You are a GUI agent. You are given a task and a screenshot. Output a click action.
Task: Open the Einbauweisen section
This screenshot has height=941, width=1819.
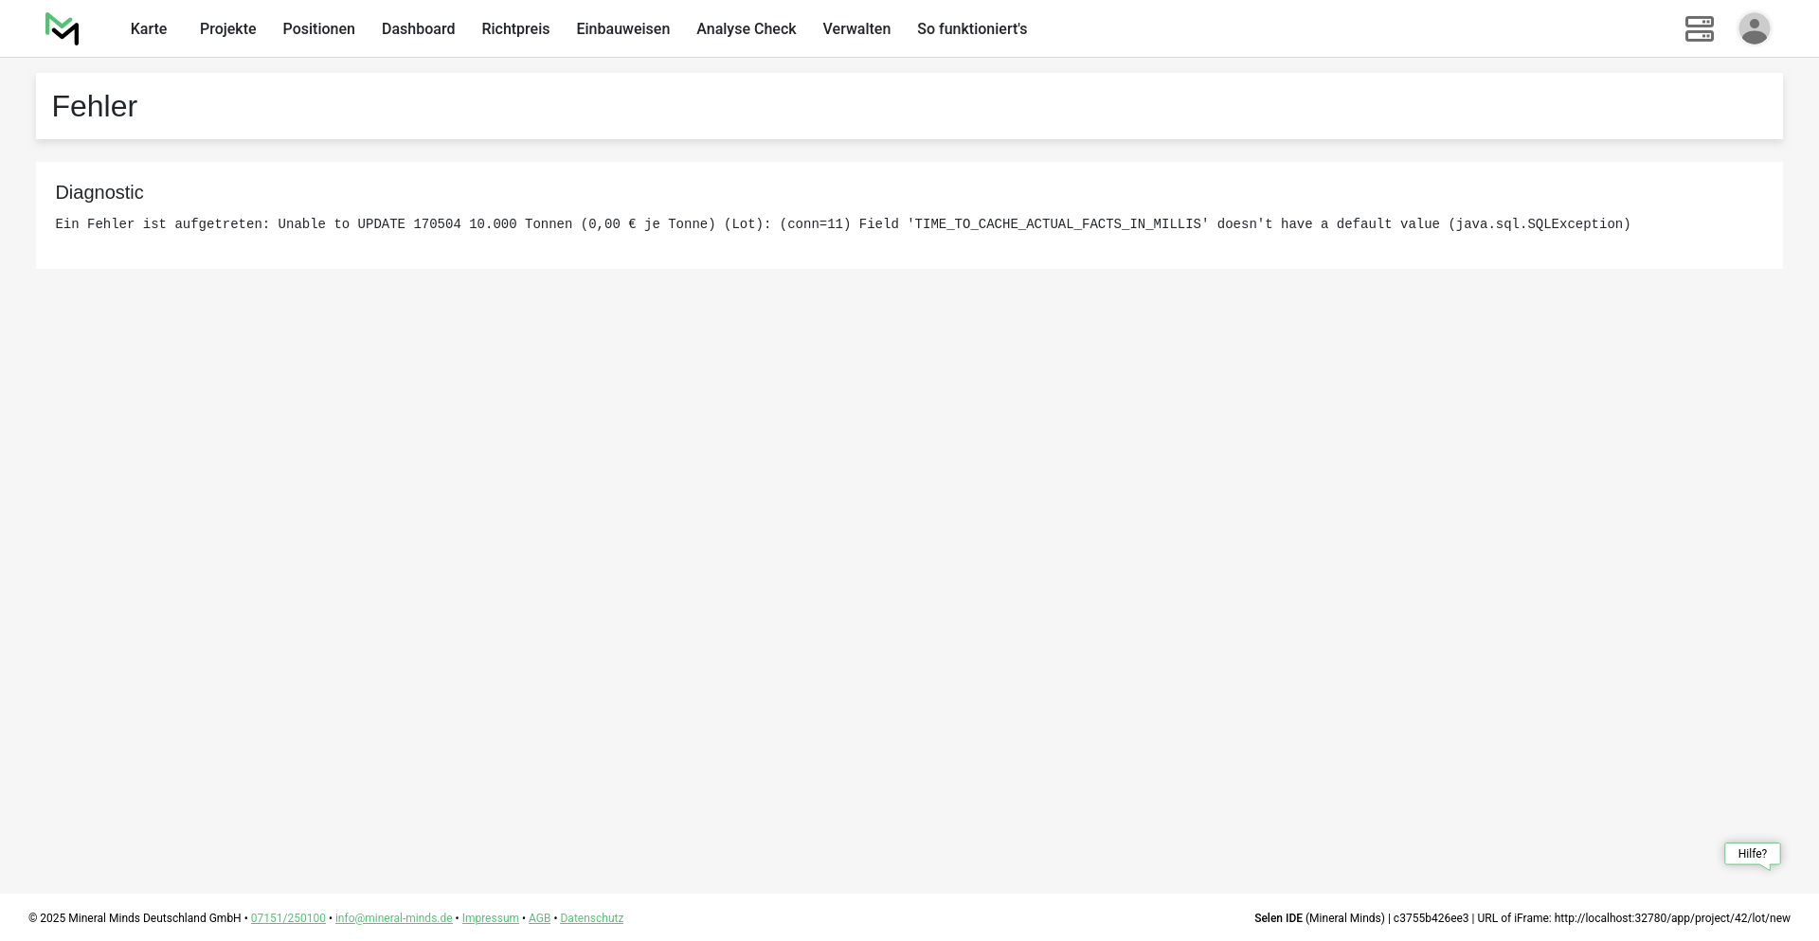(x=622, y=29)
